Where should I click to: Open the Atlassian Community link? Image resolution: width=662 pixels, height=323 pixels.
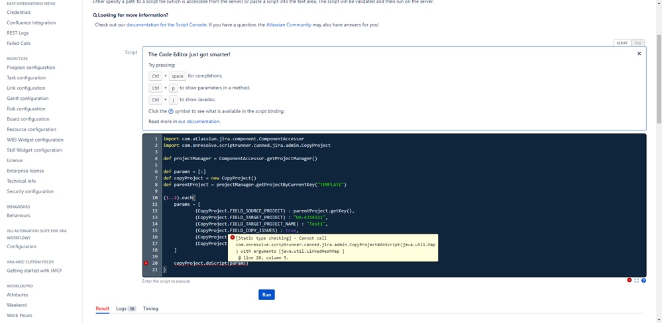tap(289, 25)
